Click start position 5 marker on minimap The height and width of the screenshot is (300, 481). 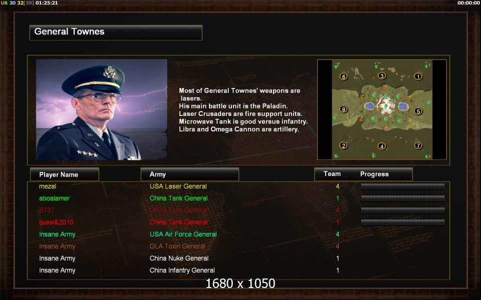[x=418, y=111]
